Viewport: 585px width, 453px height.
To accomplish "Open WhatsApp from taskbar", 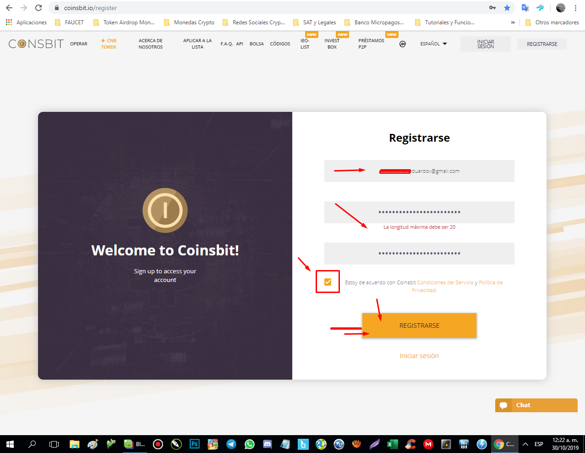I will point(250,444).
